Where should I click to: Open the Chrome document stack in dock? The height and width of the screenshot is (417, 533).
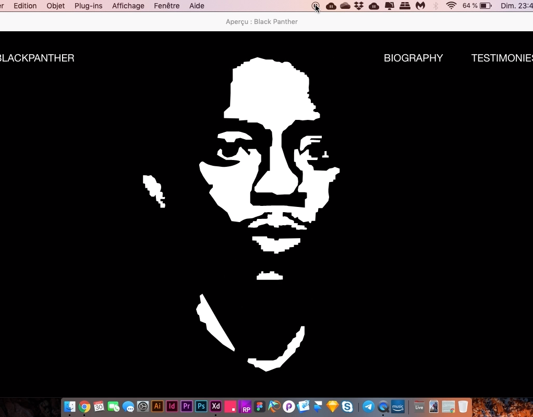tap(449, 407)
